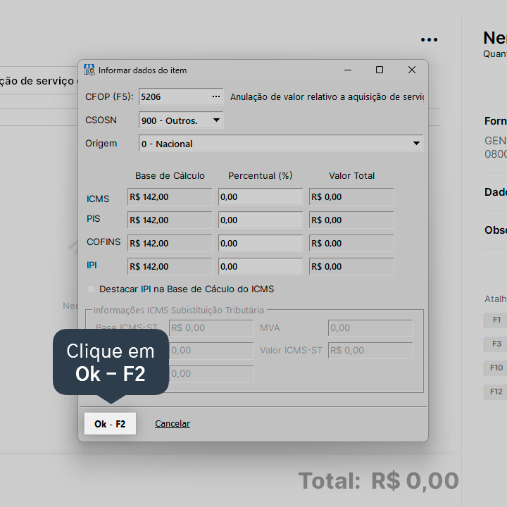Click the store icon in dialog title bar
This screenshot has width=507, height=507.
89,70
